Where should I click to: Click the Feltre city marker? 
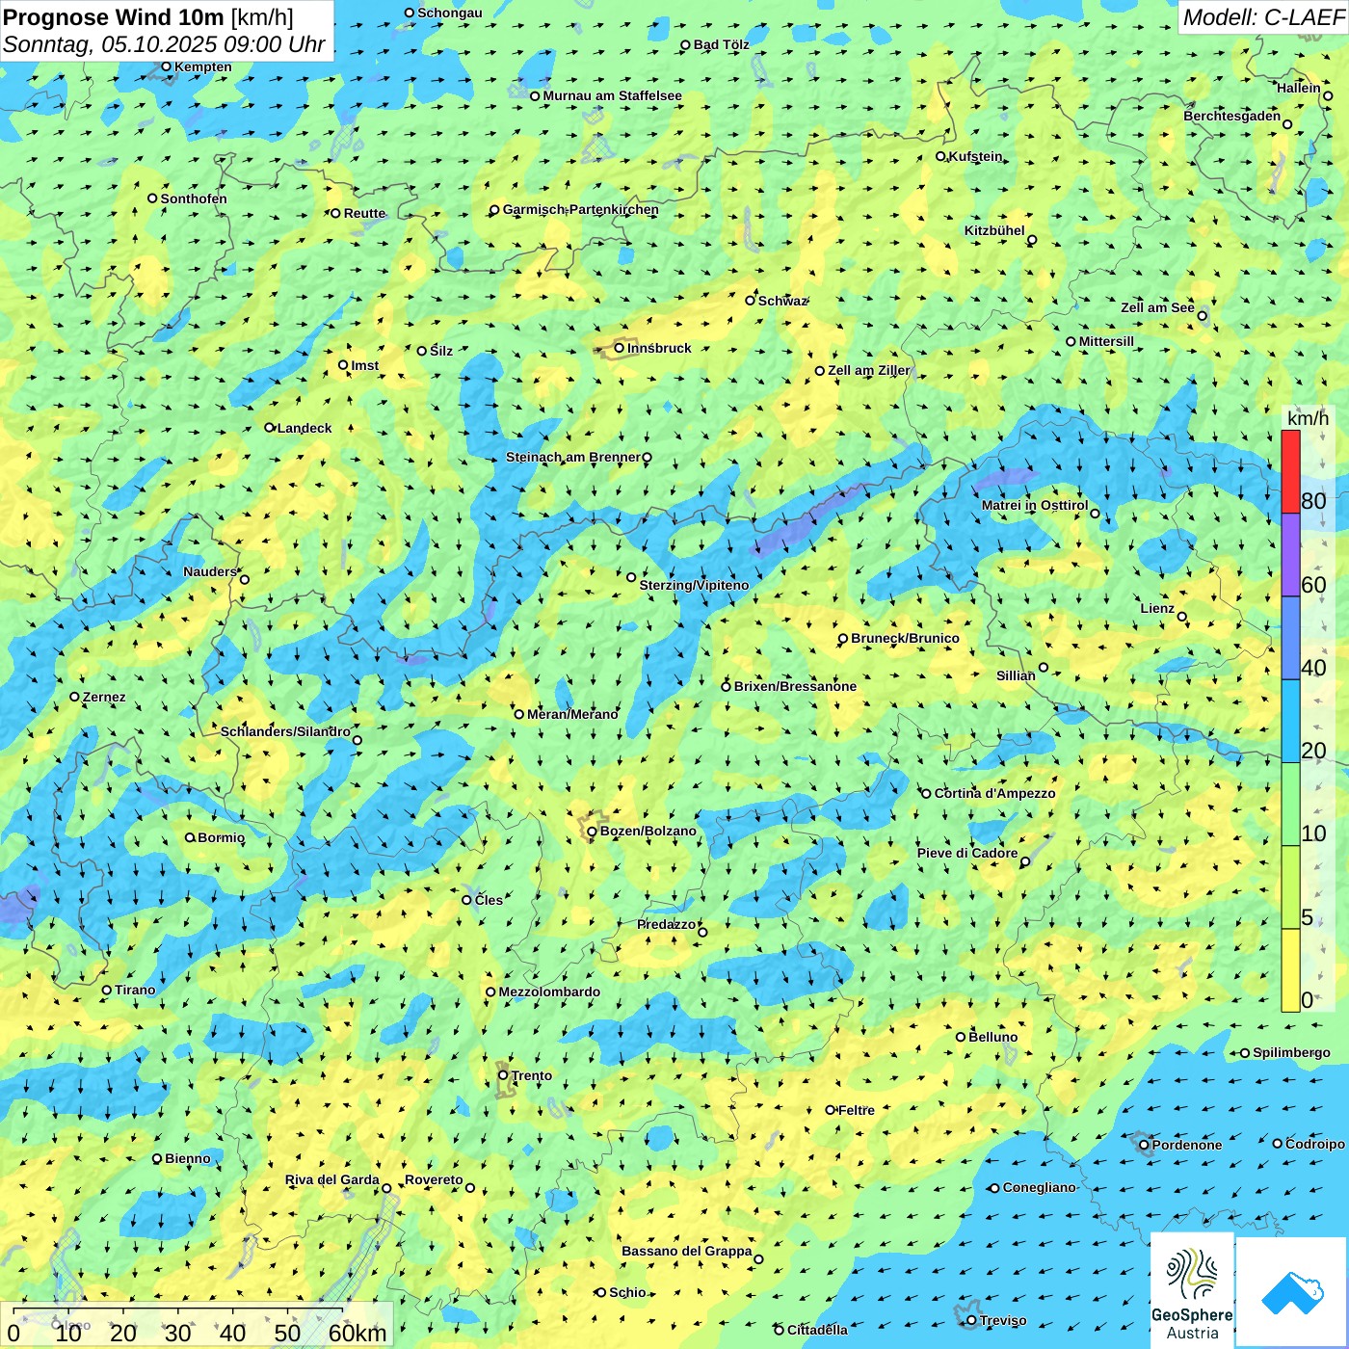830,1110
